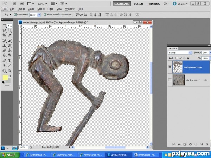The image size is (211, 158).
Task: Open the Edit menu
Action: click(12, 9)
